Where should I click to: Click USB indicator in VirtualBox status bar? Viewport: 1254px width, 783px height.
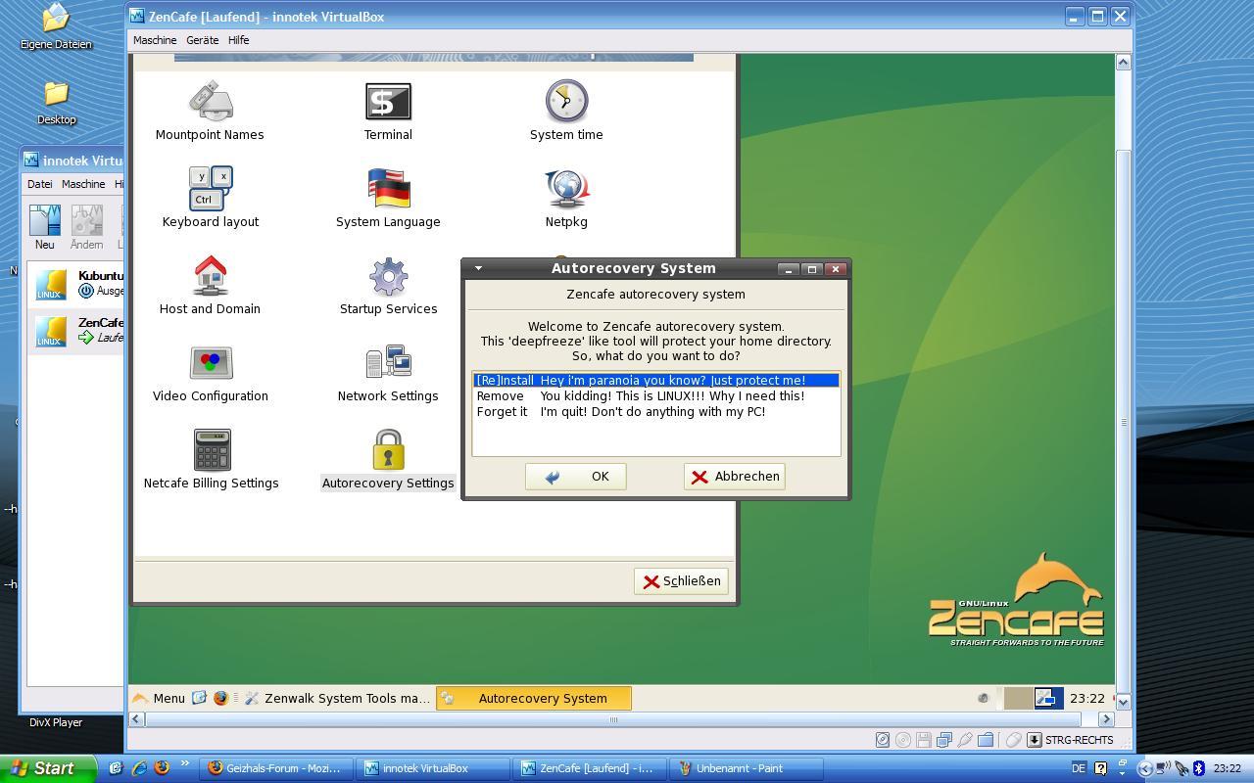pyautogui.click(x=965, y=740)
